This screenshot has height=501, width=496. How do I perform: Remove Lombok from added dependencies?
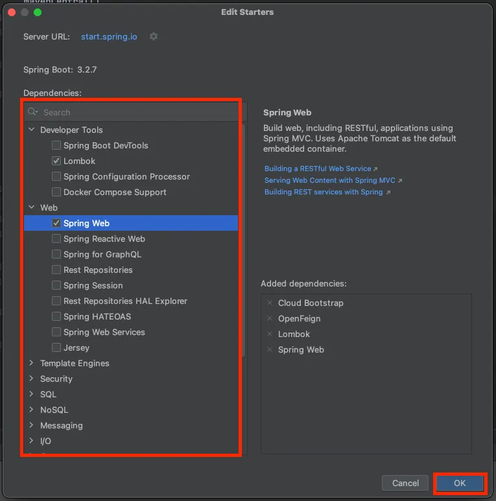270,334
